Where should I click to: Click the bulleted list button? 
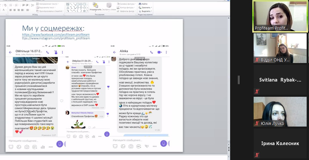(11, 5)
